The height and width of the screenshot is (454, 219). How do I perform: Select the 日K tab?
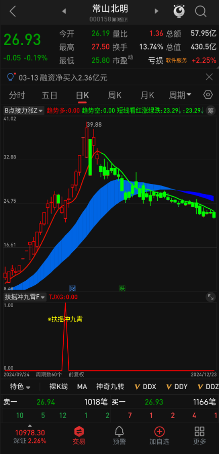pyautogui.click(x=82, y=95)
